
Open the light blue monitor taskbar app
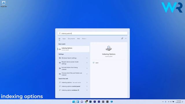(x=112, y=102)
